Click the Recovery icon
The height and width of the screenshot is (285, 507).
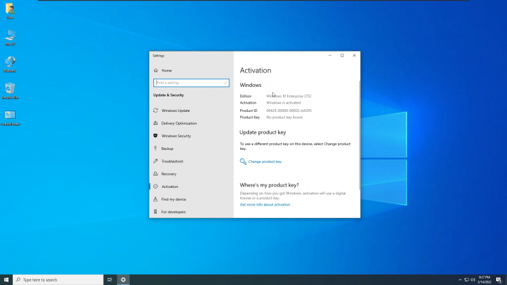tap(155, 174)
